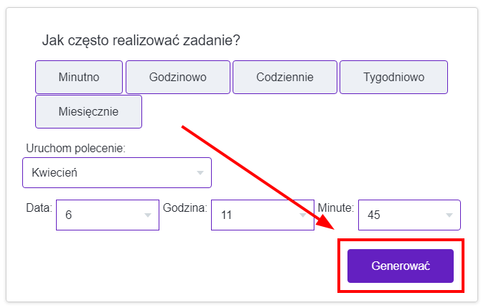Switch to Codziennie schedule
Screen dimensions: 486x308
[x=285, y=78]
